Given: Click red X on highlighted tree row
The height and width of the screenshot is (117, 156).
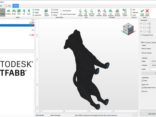Looking at the screenshot, I should (33, 25).
